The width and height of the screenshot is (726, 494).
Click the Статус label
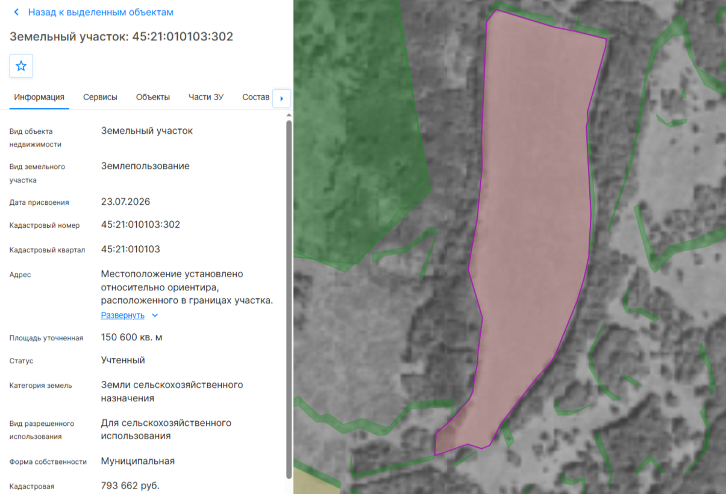point(21,361)
